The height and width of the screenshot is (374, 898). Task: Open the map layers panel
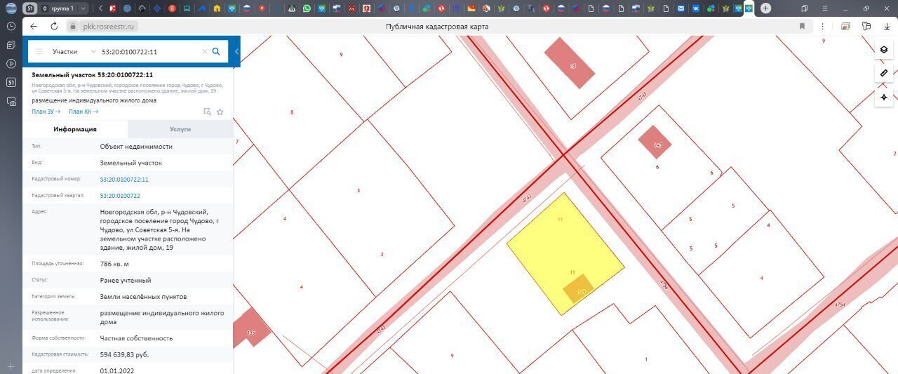pyautogui.click(x=883, y=50)
